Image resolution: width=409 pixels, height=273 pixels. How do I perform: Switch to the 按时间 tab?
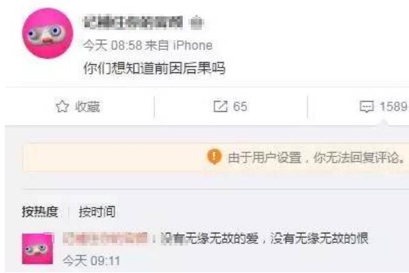click(97, 212)
